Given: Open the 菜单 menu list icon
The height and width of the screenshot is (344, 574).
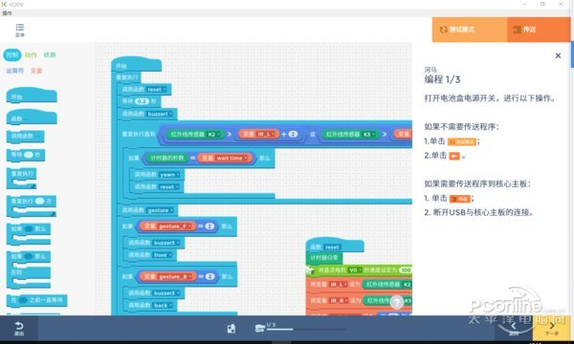Looking at the screenshot, I should tap(20, 30).
